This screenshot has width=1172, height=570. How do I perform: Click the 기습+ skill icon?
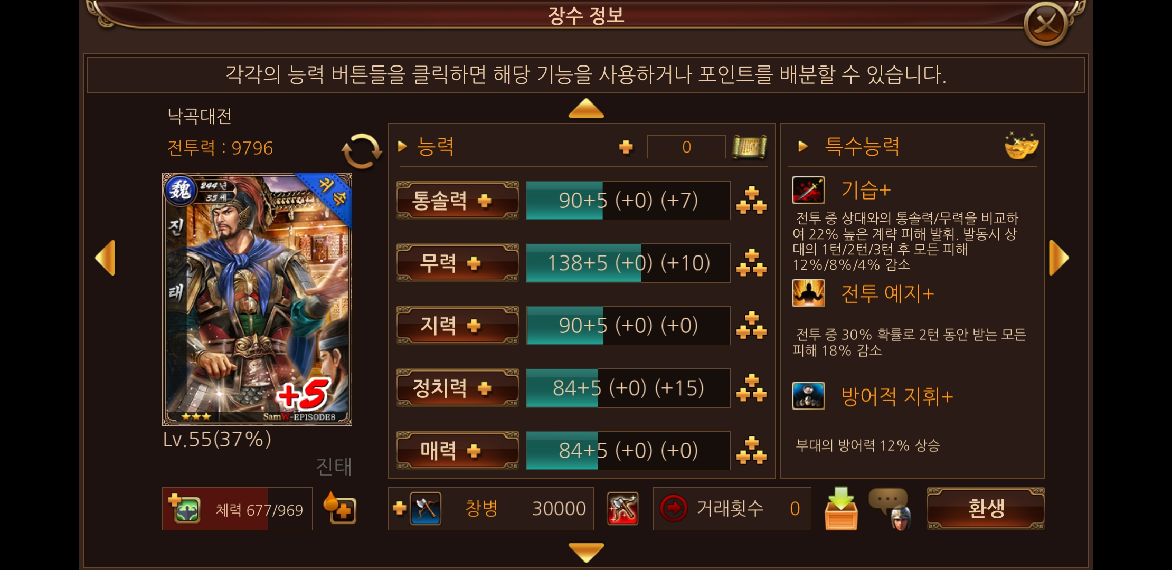pos(808,190)
